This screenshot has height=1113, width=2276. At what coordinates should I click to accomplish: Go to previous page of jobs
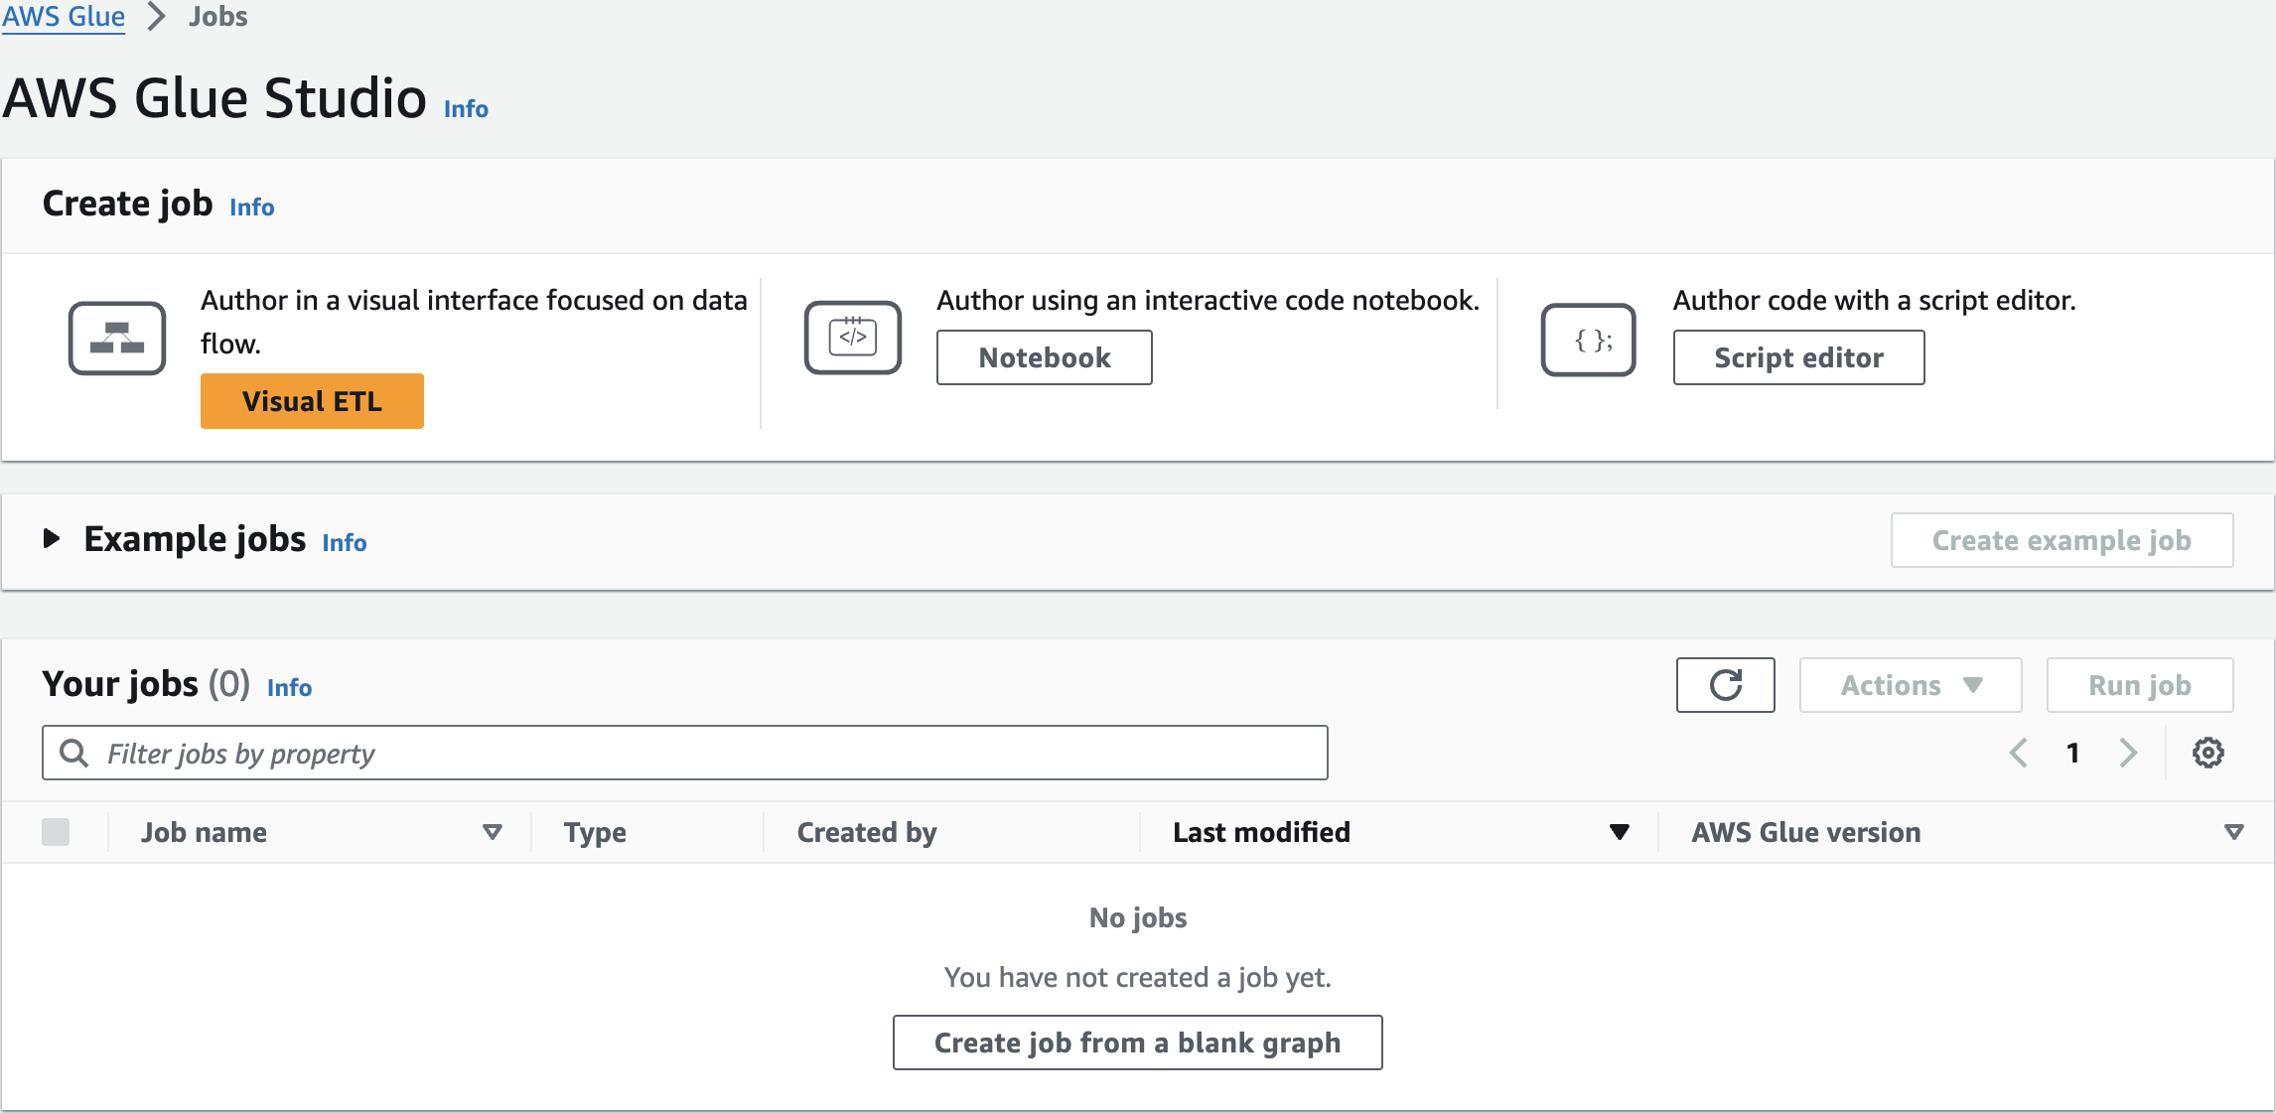pyautogui.click(x=2018, y=753)
